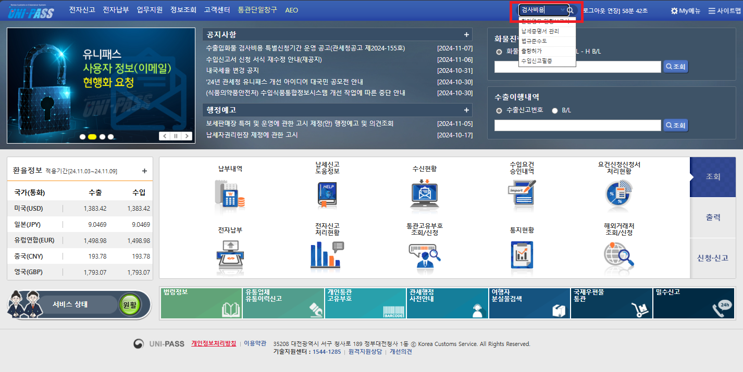Open My메뉴 with the gear icon
Image resolution: width=743 pixels, height=372 pixels.
(685, 10)
